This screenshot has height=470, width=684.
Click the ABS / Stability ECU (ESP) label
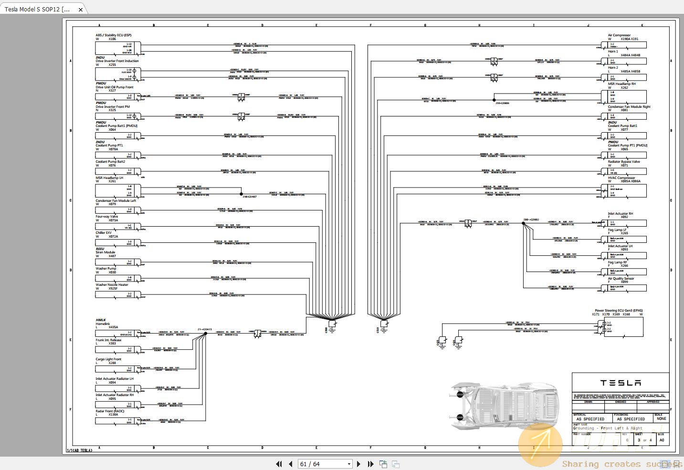(x=113, y=35)
